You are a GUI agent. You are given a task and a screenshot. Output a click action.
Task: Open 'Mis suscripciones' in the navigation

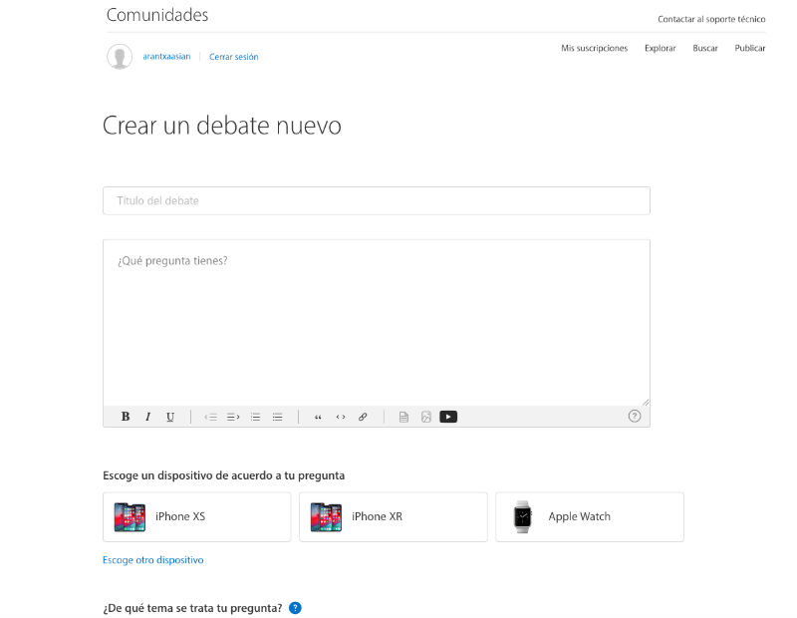(x=594, y=48)
